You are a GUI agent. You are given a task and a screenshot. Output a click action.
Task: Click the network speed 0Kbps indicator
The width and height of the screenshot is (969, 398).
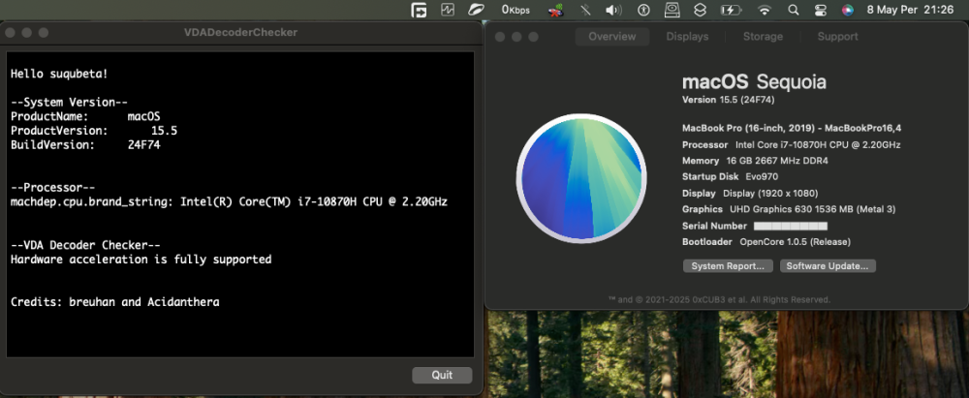point(515,10)
